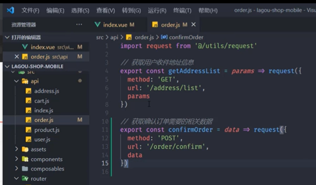Switch to the order.js editor tab

tap(174, 25)
